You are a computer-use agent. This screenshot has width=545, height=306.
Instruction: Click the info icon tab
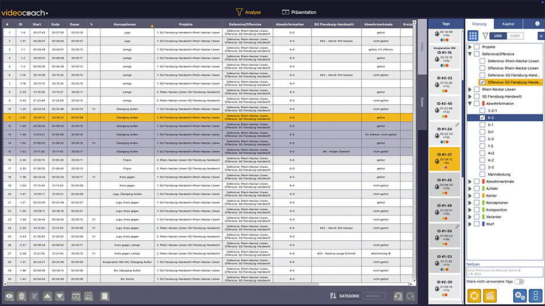538,24
